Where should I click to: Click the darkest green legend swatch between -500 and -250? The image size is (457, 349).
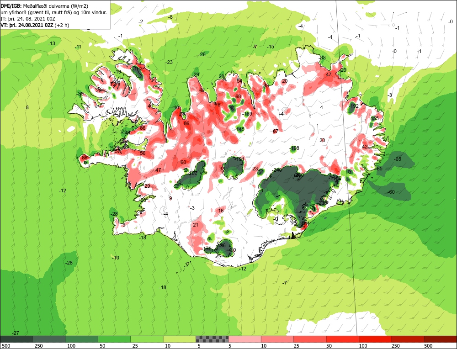pyautogui.click(x=16, y=339)
